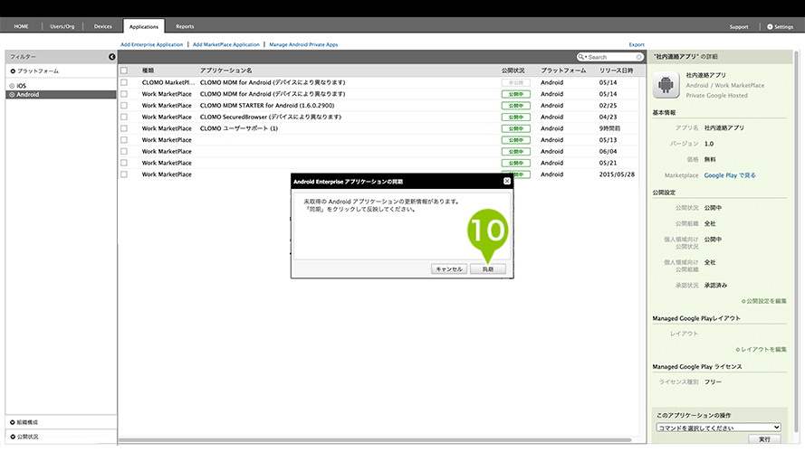Image resolution: width=805 pixels, height=452 pixels.
Task: Click 公開中 badge in the 05/13 row
Action: point(515,140)
